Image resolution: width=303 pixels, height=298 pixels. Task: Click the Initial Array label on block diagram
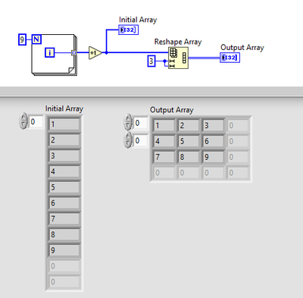tap(138, 20)
